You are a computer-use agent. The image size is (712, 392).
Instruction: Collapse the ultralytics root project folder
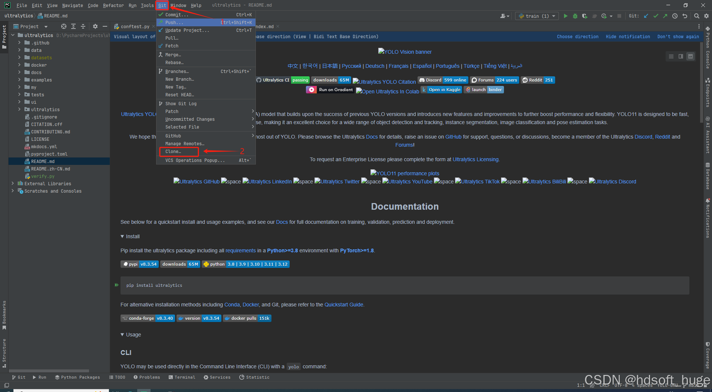(x=13, y=35)
